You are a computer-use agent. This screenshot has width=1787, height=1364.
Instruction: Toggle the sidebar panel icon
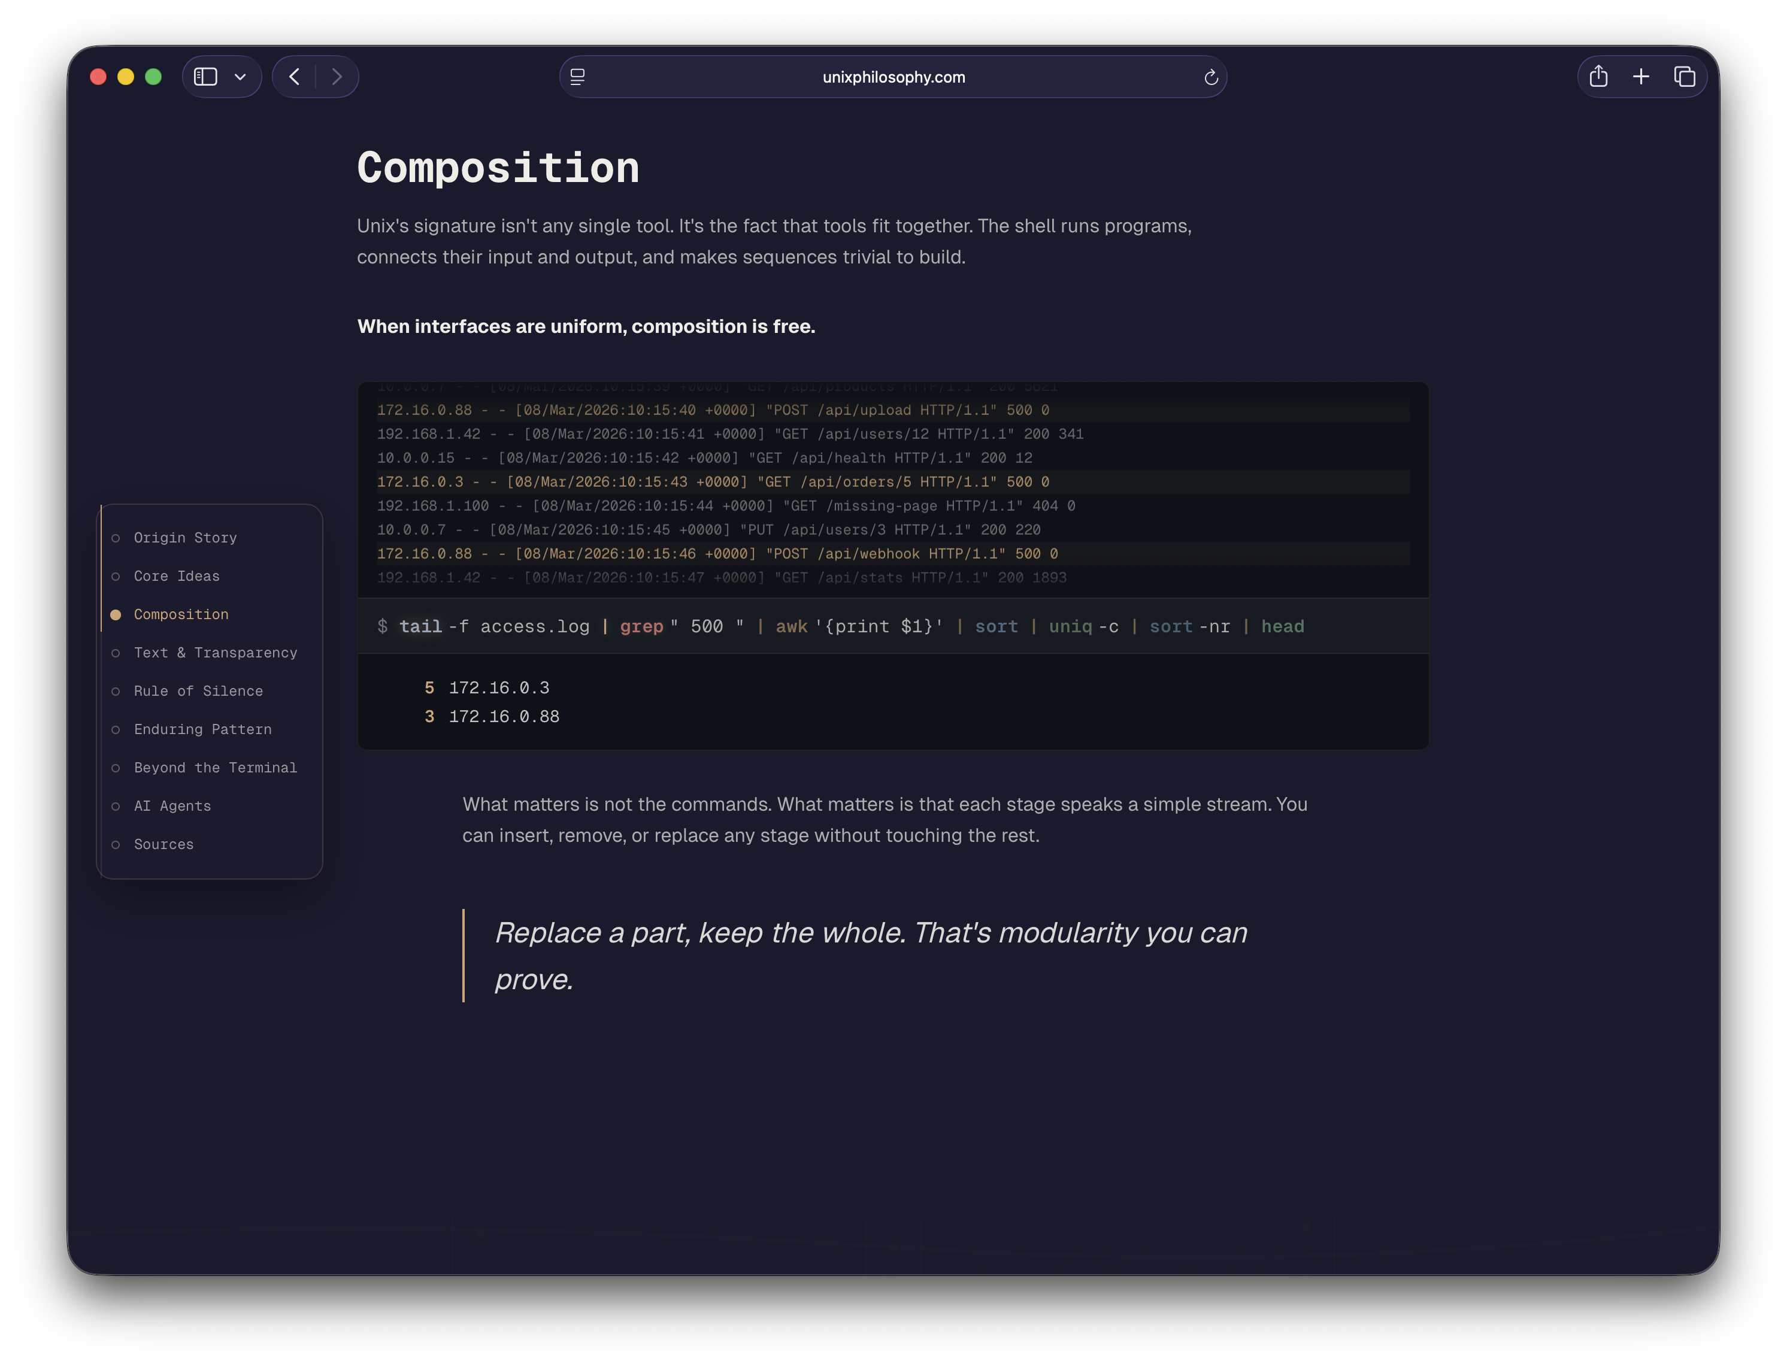pos(206,76)
